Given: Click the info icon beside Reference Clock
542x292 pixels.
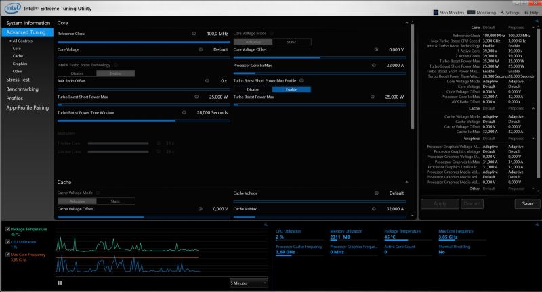Looking at the screenshot, I should 193,33.
